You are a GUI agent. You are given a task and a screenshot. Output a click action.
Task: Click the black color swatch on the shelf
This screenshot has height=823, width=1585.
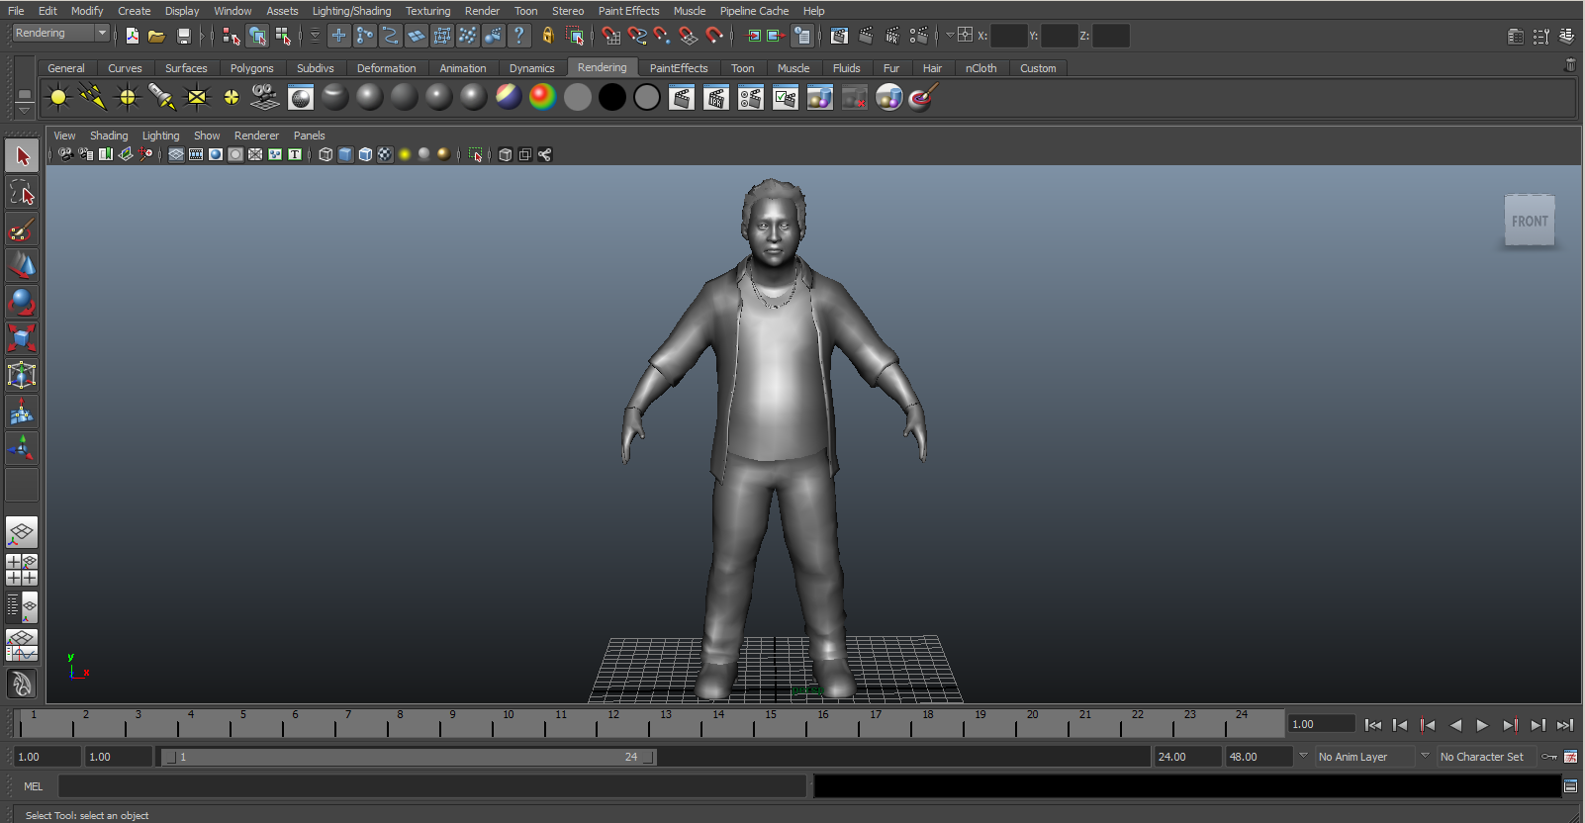[x=612, y=97]
